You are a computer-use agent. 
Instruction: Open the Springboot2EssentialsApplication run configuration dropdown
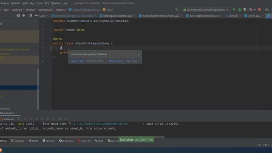[206, 9]
